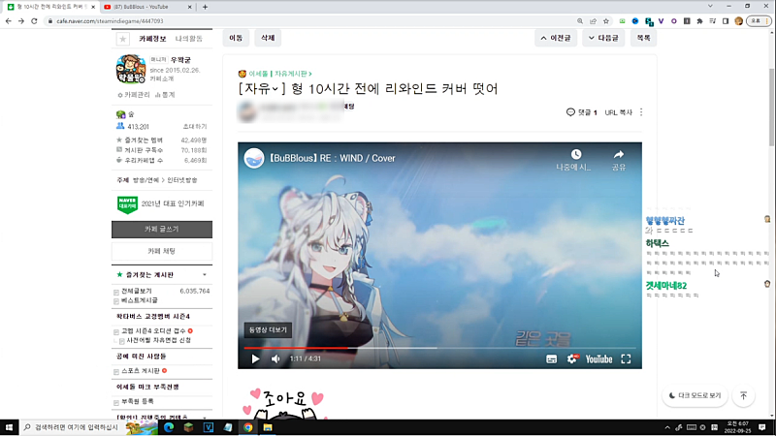
Task: Click the 카페 글쓰기 button
Action: point(162,230)
